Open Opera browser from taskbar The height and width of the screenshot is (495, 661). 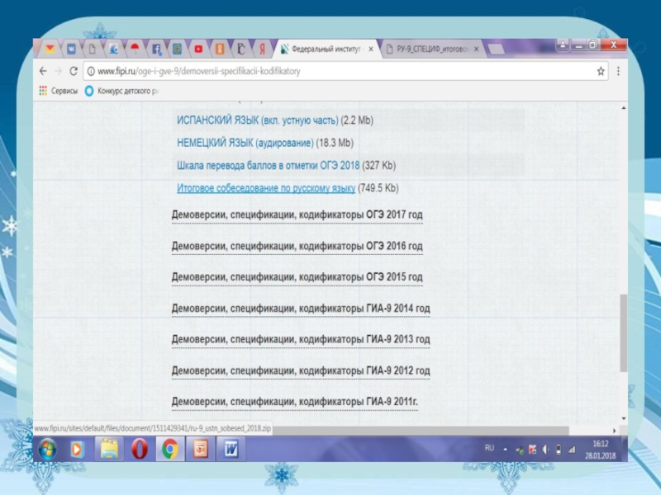click(140, 449)
